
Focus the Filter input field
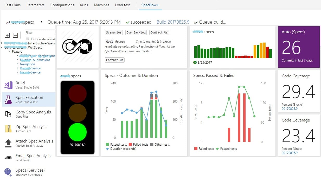(40, 32)
